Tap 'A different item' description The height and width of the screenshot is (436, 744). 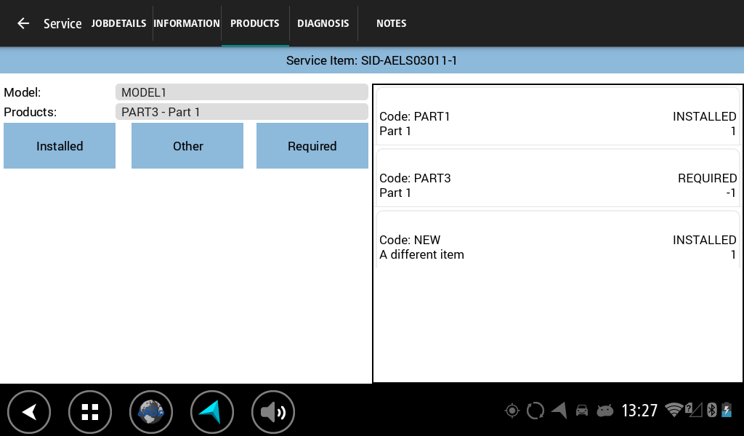click(x=421, y=254)
